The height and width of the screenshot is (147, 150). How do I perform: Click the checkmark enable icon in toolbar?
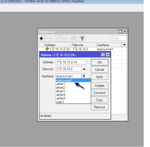click(x=57, y=38)
